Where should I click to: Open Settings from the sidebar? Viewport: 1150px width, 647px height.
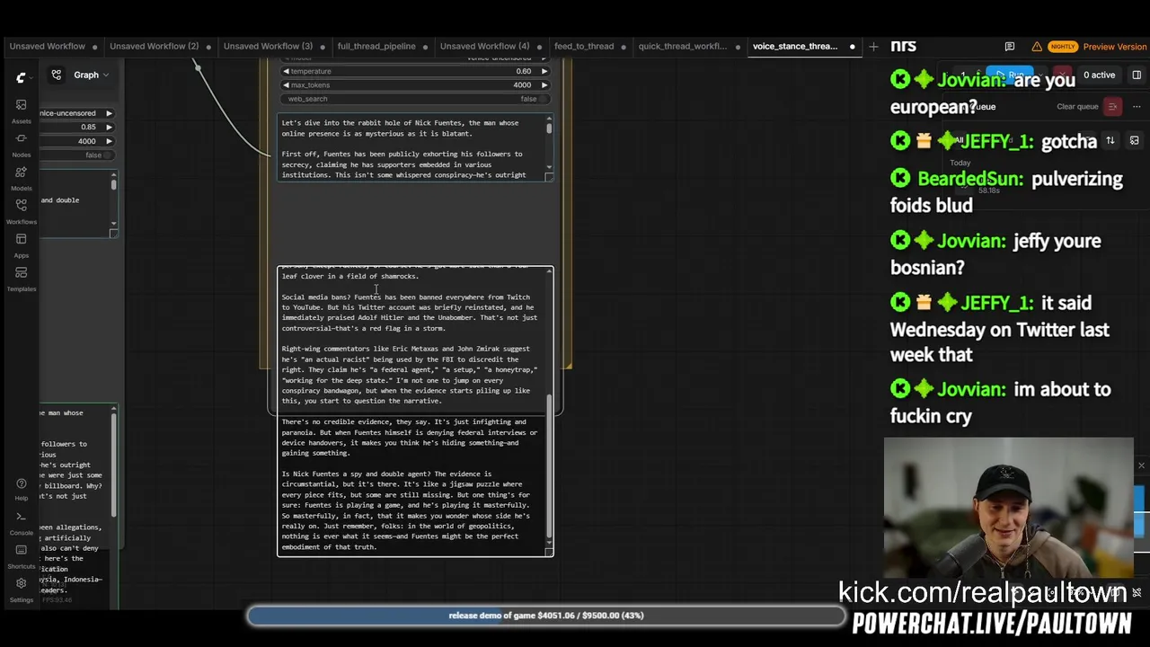(21, 589)
